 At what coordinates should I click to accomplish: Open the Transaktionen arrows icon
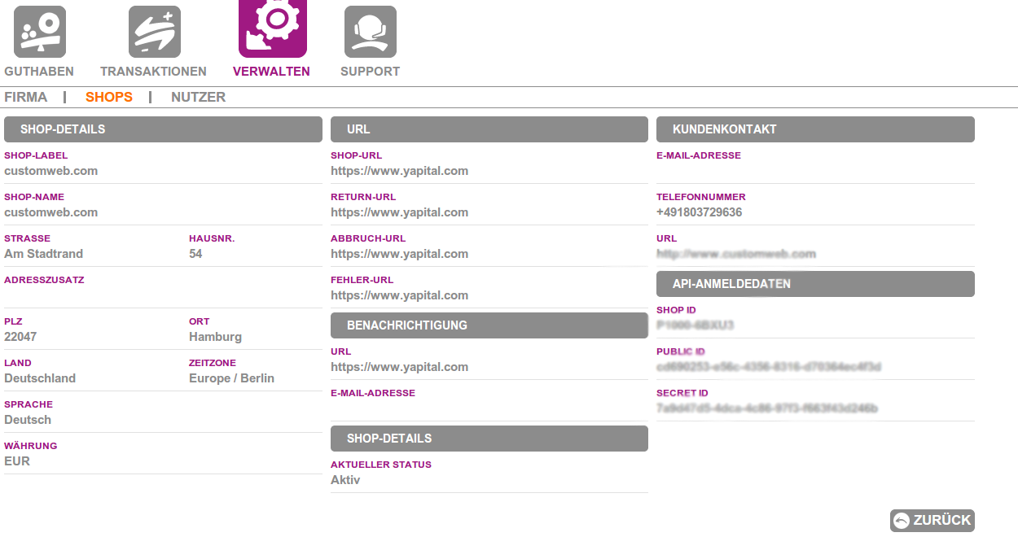154,32
